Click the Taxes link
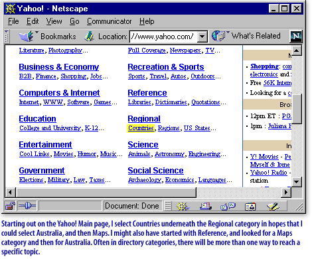This screenshot has height=259, width=312. (97, 180)
